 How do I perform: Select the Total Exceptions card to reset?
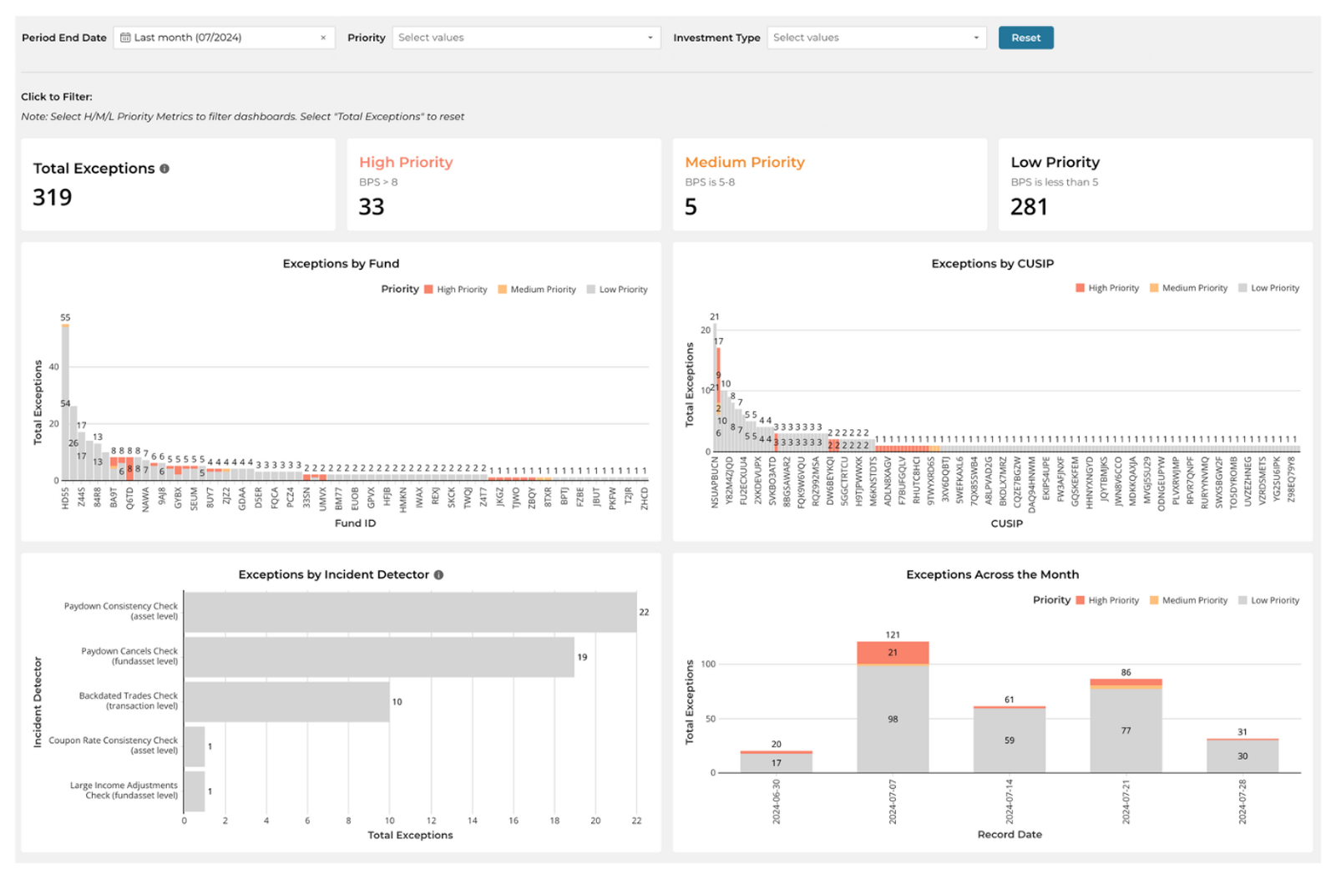point(178,184)
